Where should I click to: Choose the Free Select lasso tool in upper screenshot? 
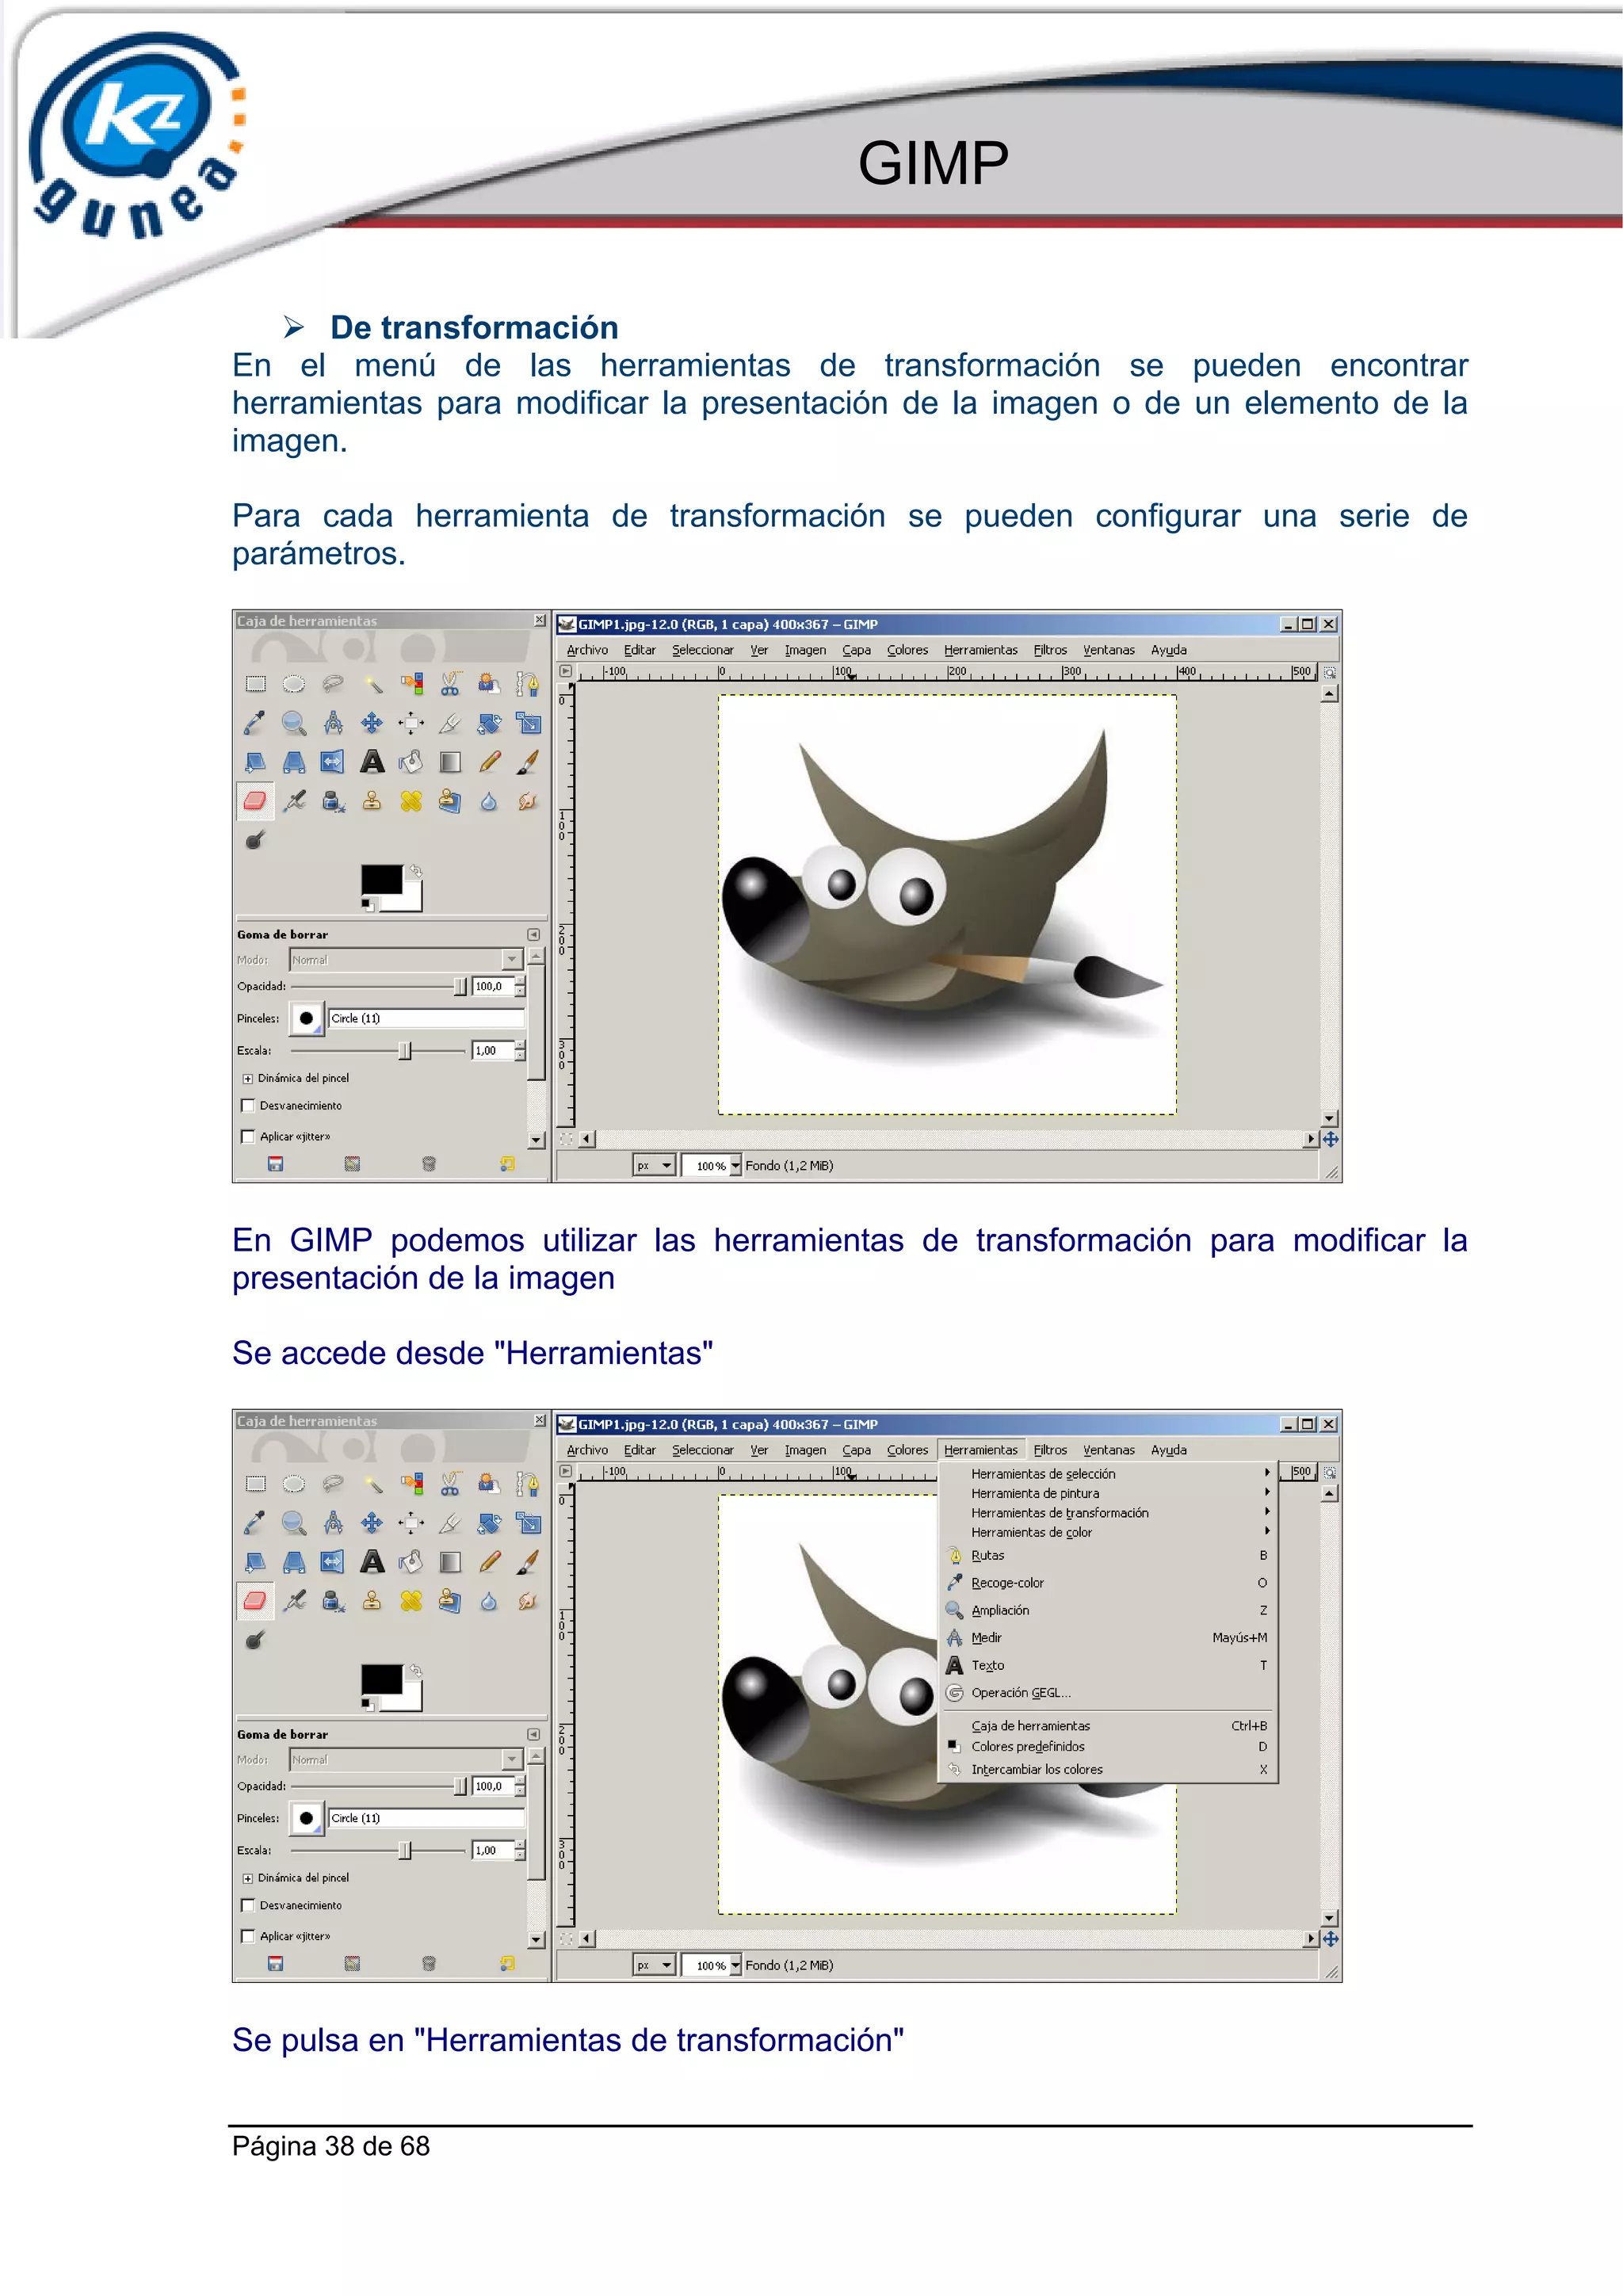tap(333, 684)
